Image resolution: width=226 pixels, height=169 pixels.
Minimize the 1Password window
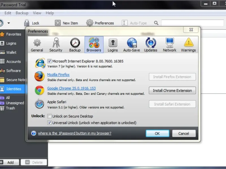point(206,4)
